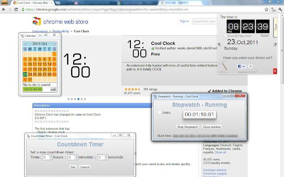Select the first screenshot carousel dot
Screen dimensions: 284x177
[68, 99]
